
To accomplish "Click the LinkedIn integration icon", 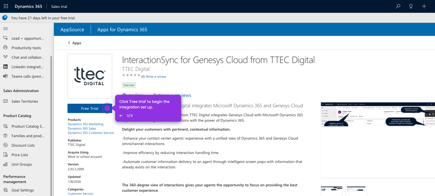I will (x=6, y=67).
